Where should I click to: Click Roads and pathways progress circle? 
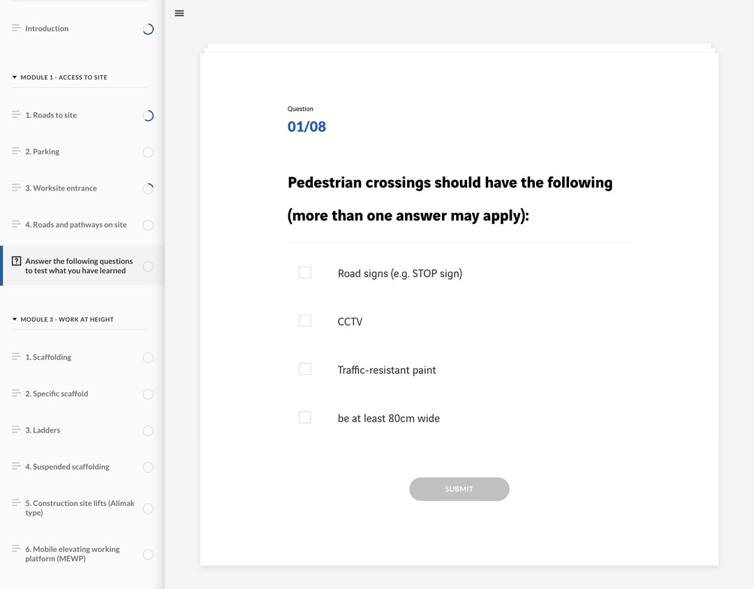(x=148, y=225)
